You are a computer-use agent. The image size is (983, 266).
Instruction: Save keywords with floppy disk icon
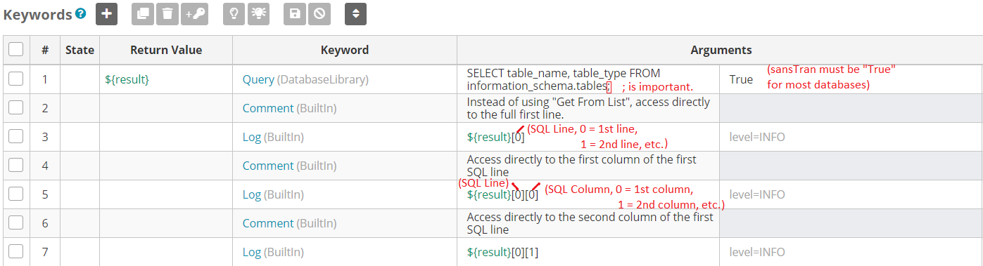(295, 13)
